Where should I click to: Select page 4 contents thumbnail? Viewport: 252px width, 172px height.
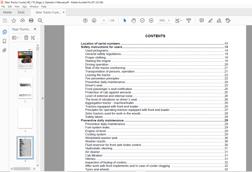click(x=25, y=148)
